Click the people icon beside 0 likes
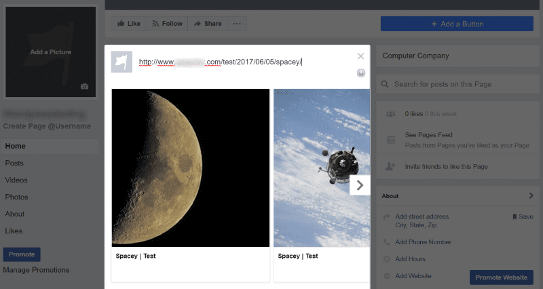 391,114
